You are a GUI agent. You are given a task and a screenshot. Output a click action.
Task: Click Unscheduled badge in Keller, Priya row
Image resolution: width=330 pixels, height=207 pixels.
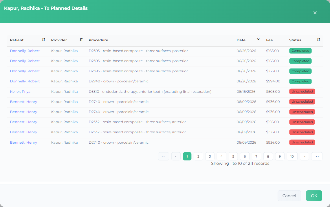click(302, 91)
